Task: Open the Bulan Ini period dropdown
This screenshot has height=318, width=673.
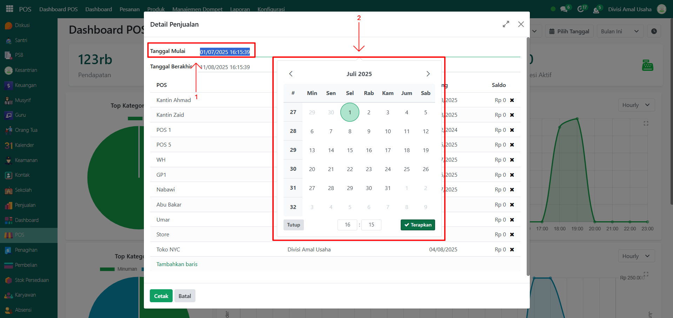Action: (620, 31)
